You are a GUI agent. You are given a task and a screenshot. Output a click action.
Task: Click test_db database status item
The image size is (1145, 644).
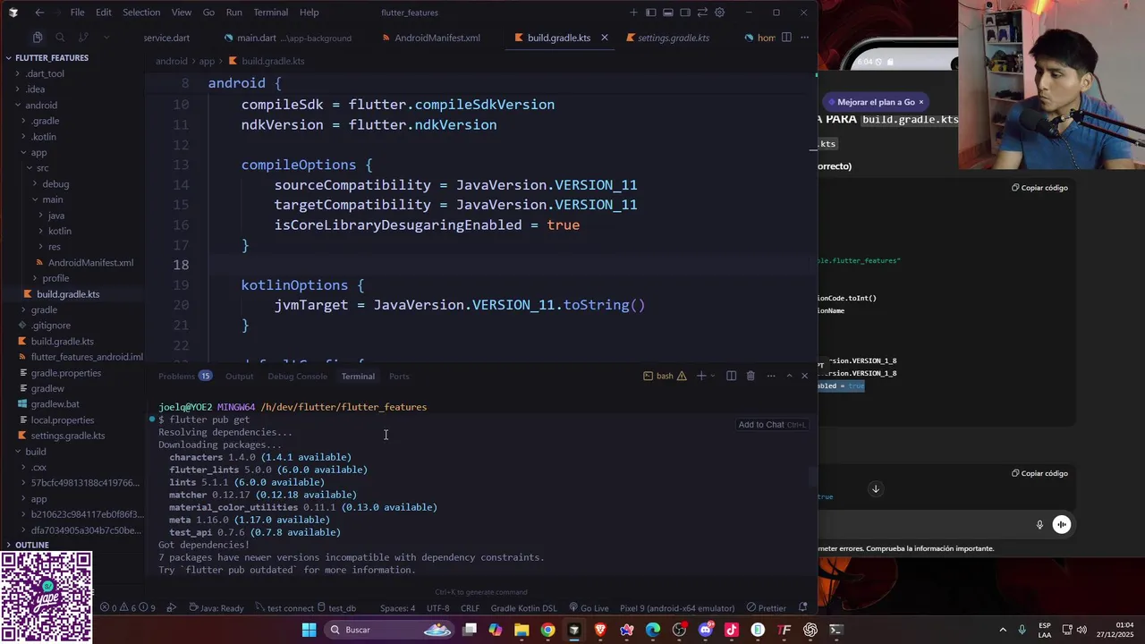335,608
